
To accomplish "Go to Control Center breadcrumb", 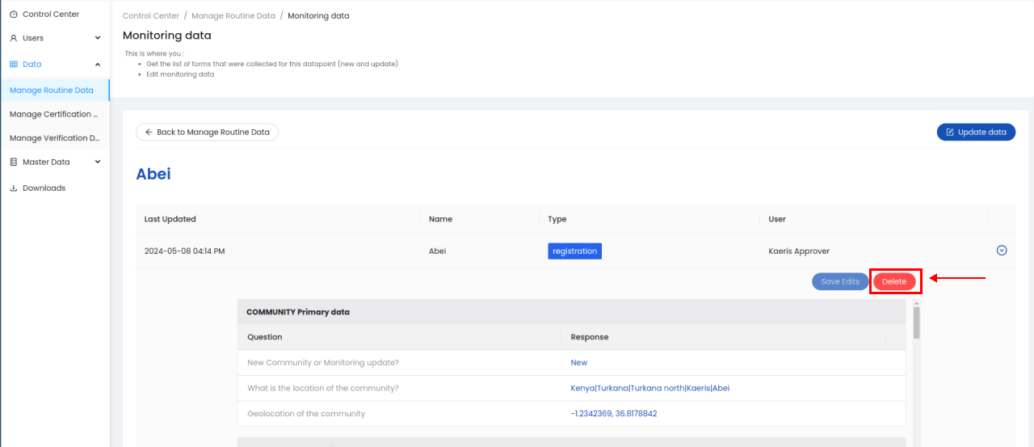I will tap(151, 16).
